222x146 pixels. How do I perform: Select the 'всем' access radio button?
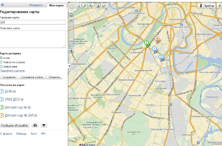[x=2, y=58]
